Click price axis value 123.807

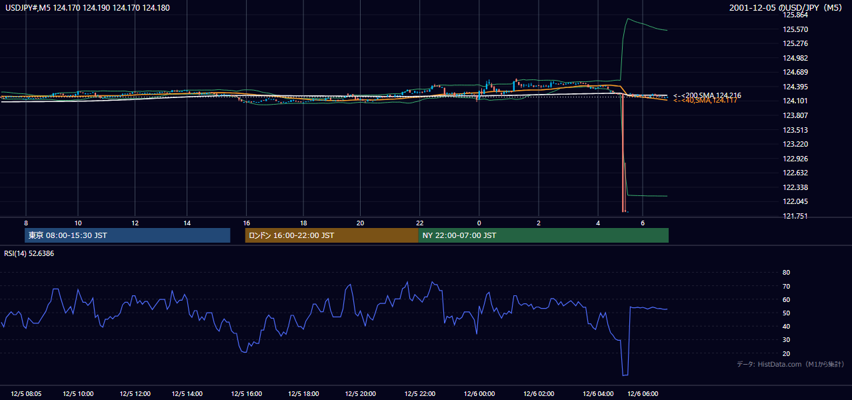point(795,115)
